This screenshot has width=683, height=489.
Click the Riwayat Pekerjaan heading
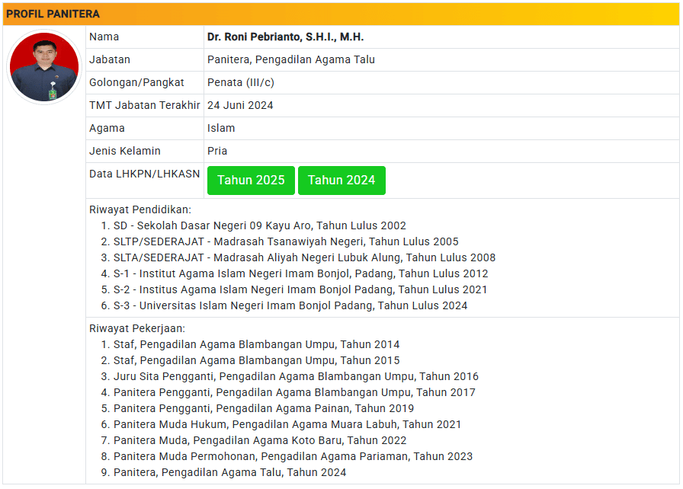pos(137,328)
